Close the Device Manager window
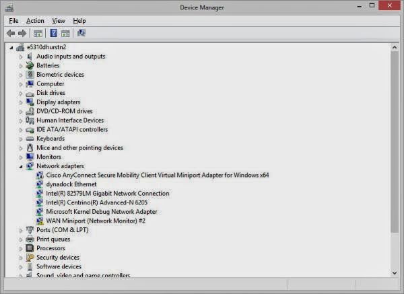Screen dimensions: 404x294 tap(389, 5)
